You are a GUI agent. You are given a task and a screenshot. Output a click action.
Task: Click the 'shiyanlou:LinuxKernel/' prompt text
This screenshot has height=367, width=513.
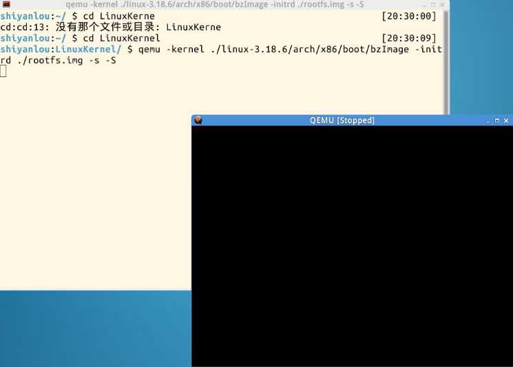pos(61,49)
